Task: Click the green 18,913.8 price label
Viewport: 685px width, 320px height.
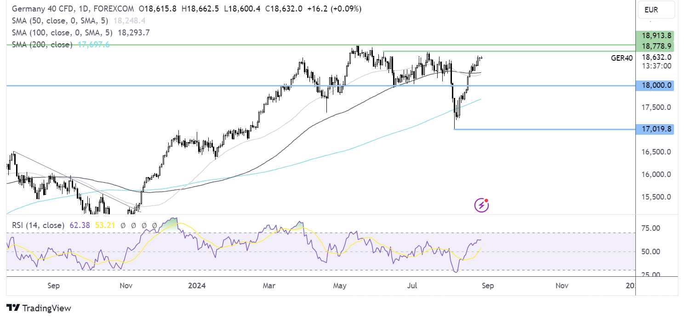Action: click(x=655, y=35)
